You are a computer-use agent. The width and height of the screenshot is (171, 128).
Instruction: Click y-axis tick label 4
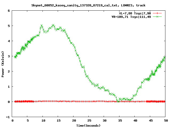point(9,41)
